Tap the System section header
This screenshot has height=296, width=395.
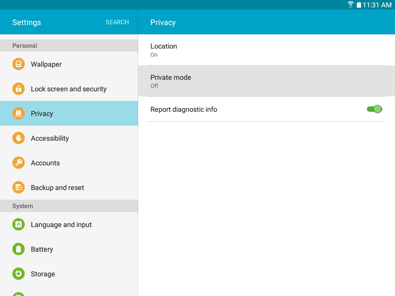click(x=69, y=206)
